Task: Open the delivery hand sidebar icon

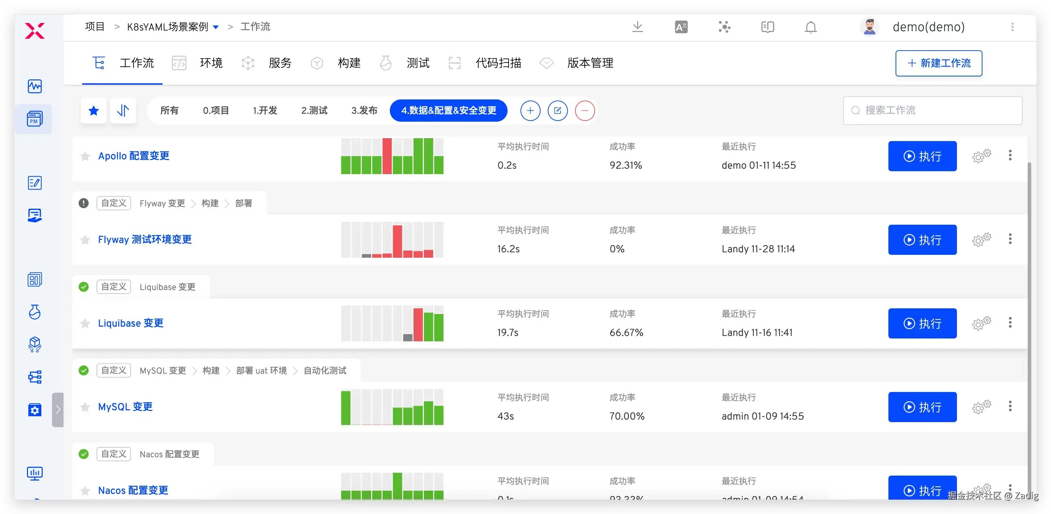Action: click(x=35, y=215)
